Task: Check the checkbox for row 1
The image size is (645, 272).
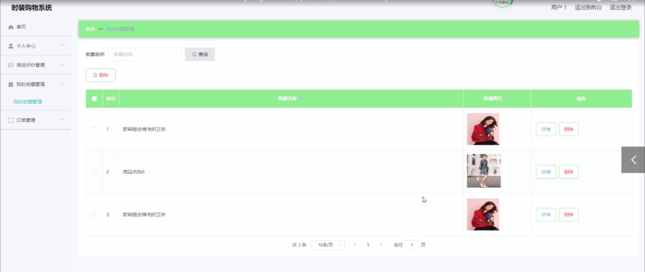Action: (x=94, y=129)
